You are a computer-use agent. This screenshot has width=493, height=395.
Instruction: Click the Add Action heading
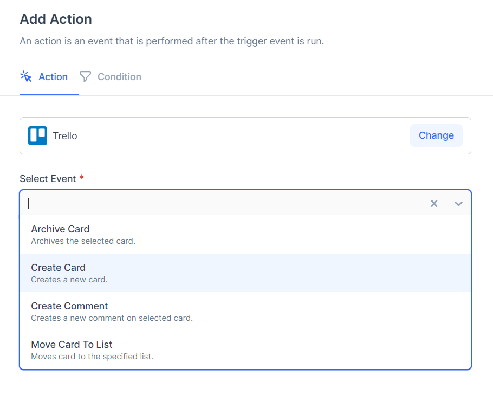click(56, 20)
